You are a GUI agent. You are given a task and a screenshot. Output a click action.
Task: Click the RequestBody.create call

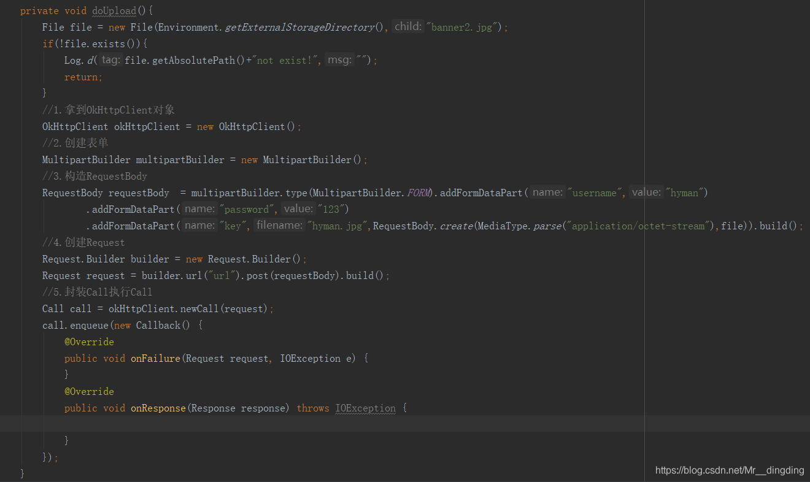tap(423, 226)
